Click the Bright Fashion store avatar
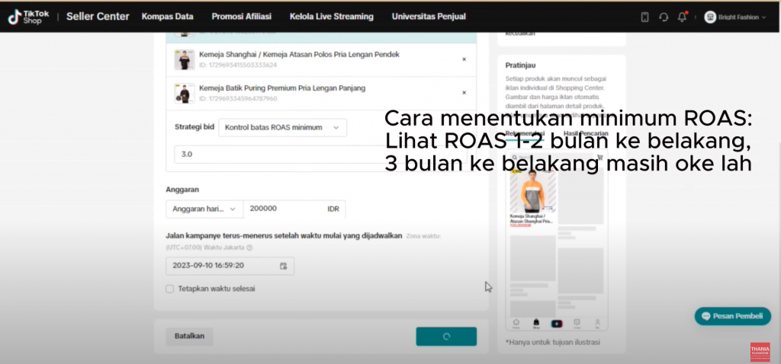 710,17
